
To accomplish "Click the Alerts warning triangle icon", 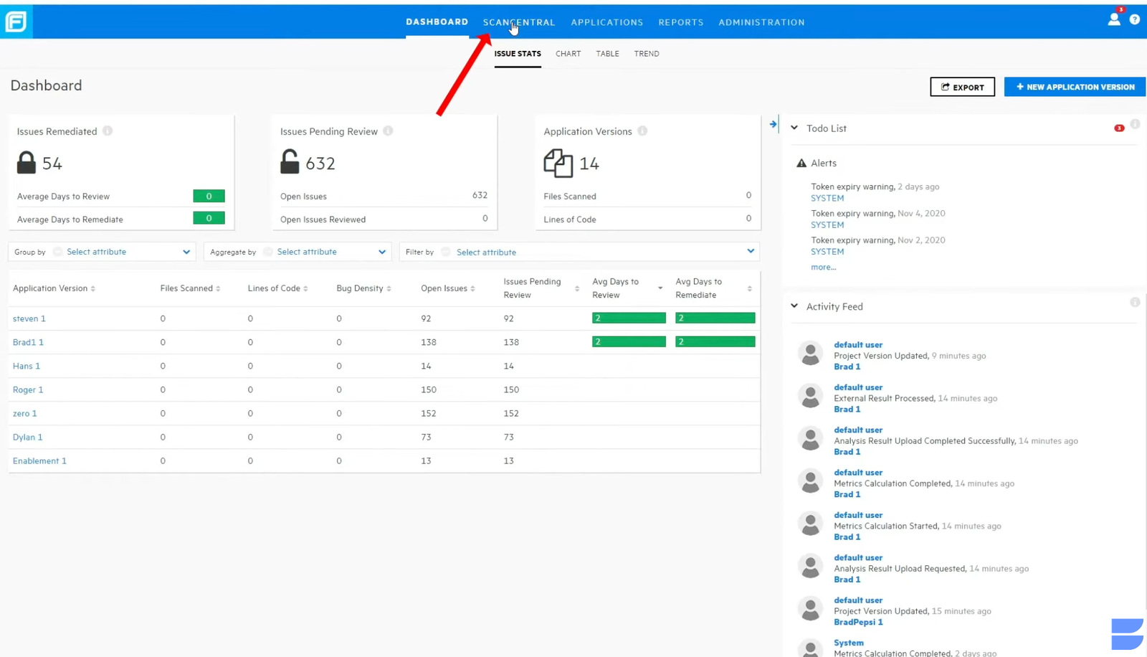I will (x=801, y=163).
